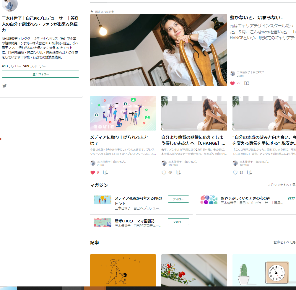Open the おやすみしていたときの心の声 paid magazine
The image size is (296, 290).
[x=245, y=198]
